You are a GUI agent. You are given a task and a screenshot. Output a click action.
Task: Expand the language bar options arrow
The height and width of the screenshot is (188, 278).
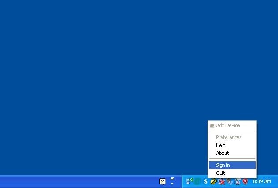pos(172,184)
